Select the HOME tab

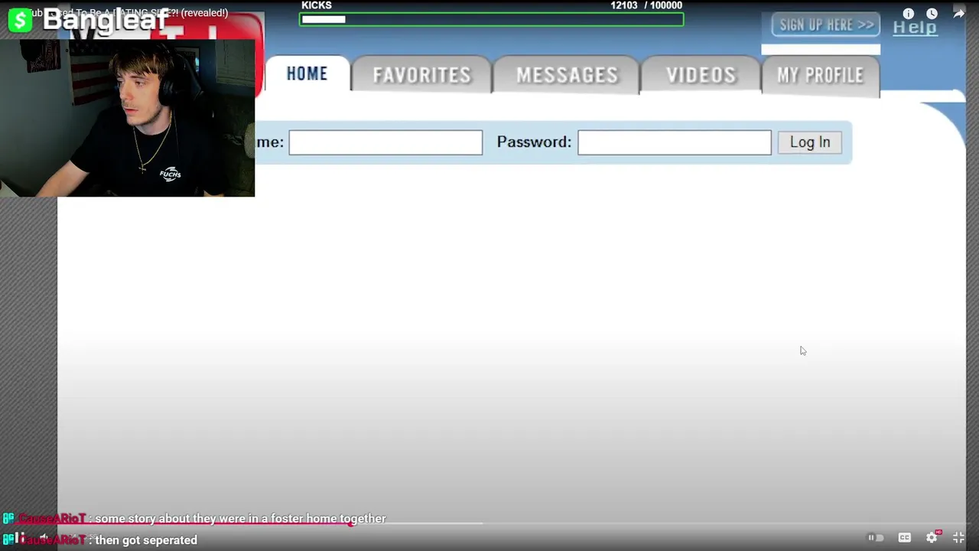click(307, 74)
